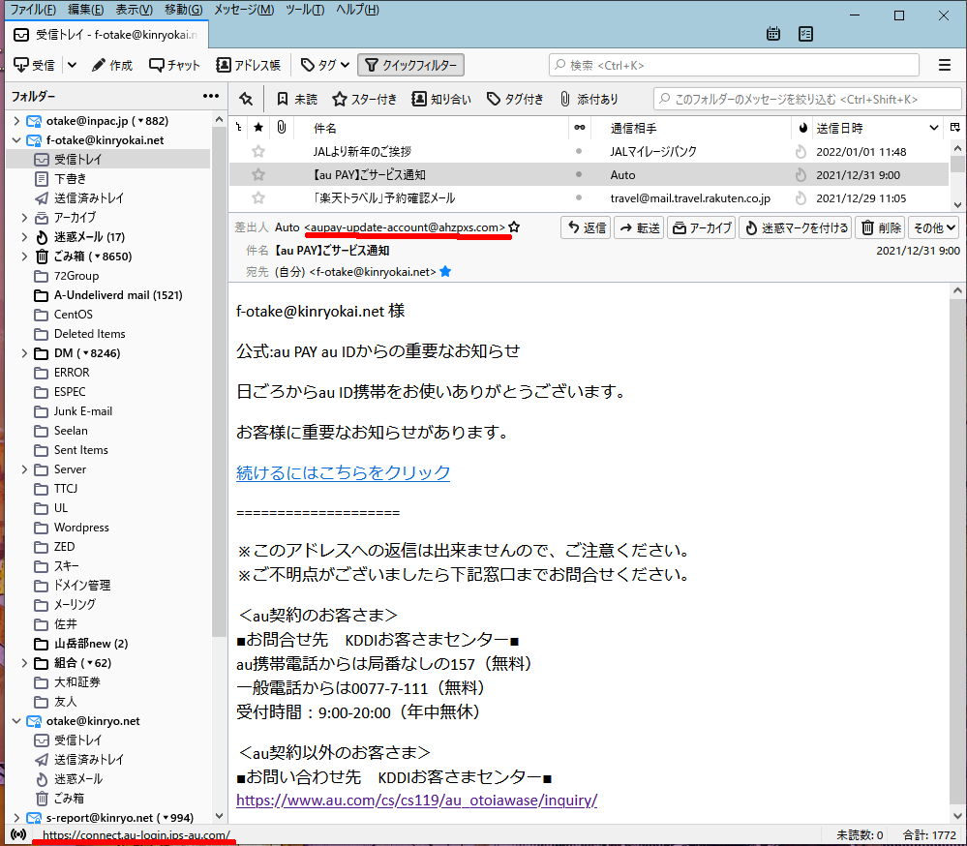Screen dimensions: 967x846
Task: Open the アドレス帳 address book
Action: tap(249, 65)
